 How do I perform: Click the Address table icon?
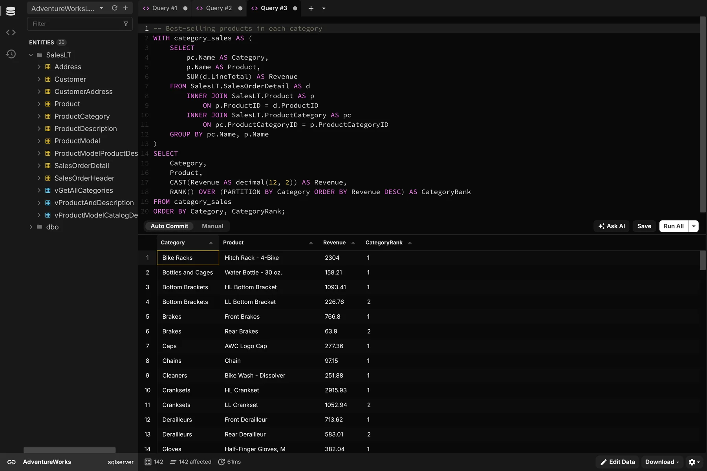coord(48,67)
